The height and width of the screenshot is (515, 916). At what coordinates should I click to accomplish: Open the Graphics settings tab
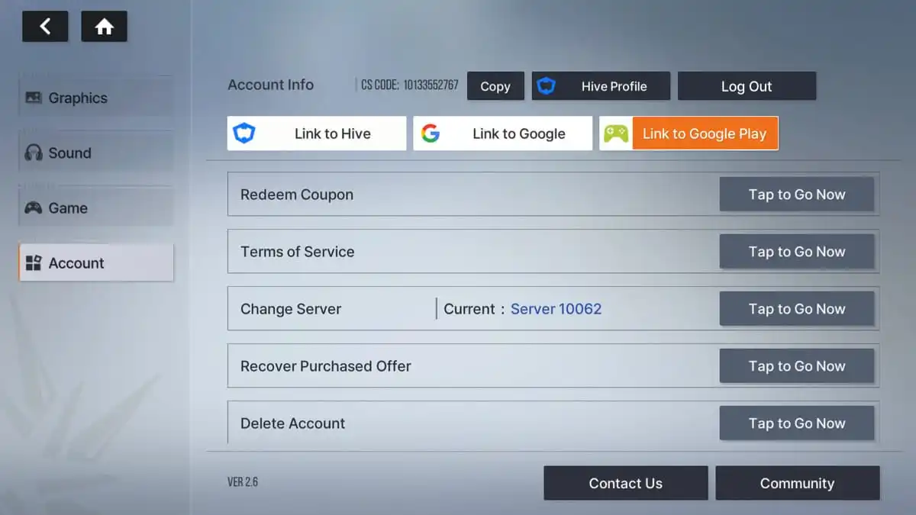[96, 98]
